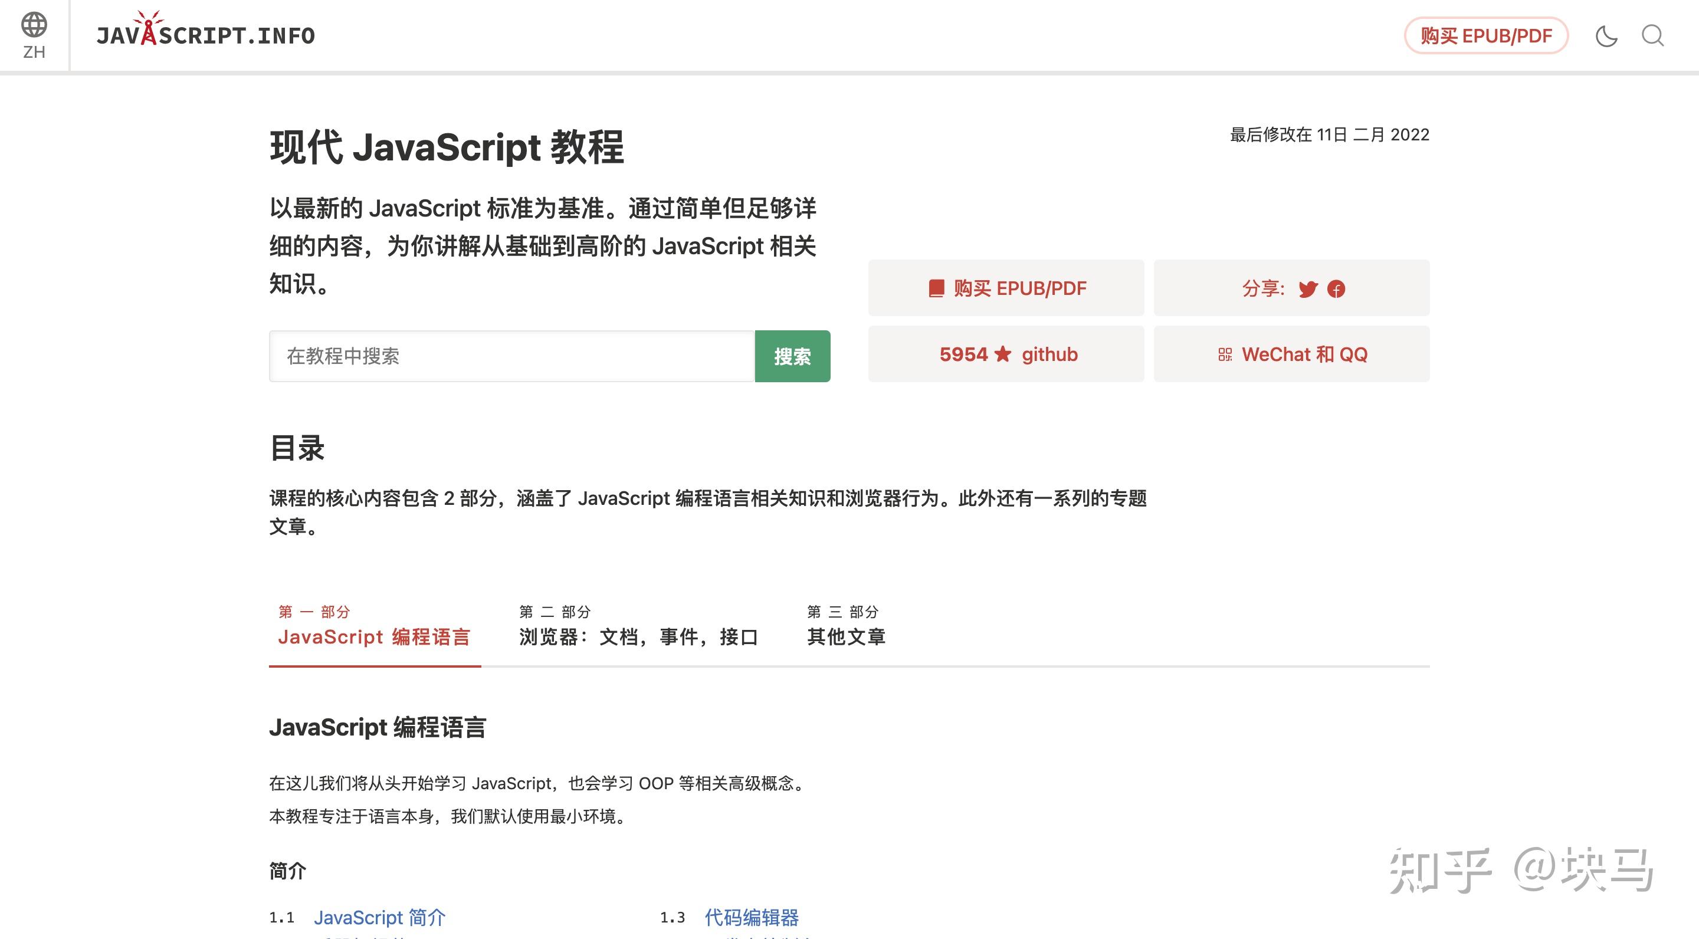Select 第一部分 JavaScript 编程语言

point(376,636)
